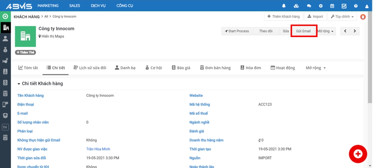Open the notifications bell
Viewport: 373px width, 168px height.
(x=284, y=6)
